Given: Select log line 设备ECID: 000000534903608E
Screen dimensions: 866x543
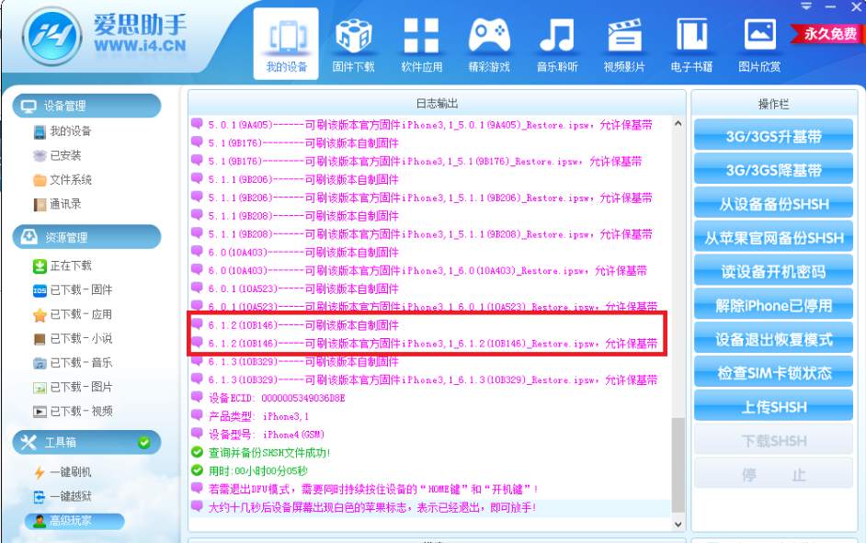Looking at the screenshot, I should tap(277, 398).
